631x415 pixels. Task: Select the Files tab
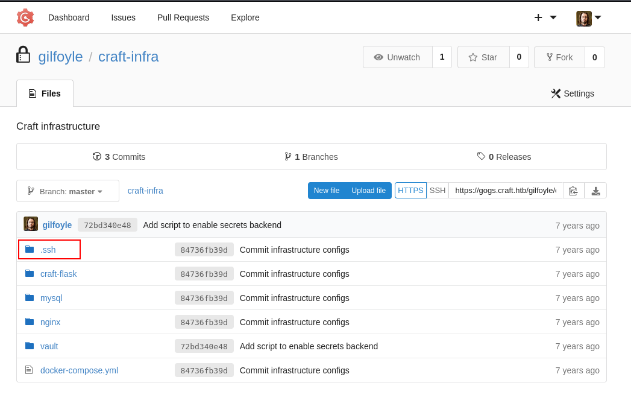click(x=45, y=93)
